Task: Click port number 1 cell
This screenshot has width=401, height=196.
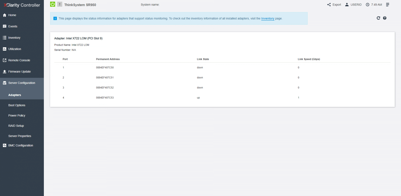Action: pyautogui.click(x=63, y=68)
